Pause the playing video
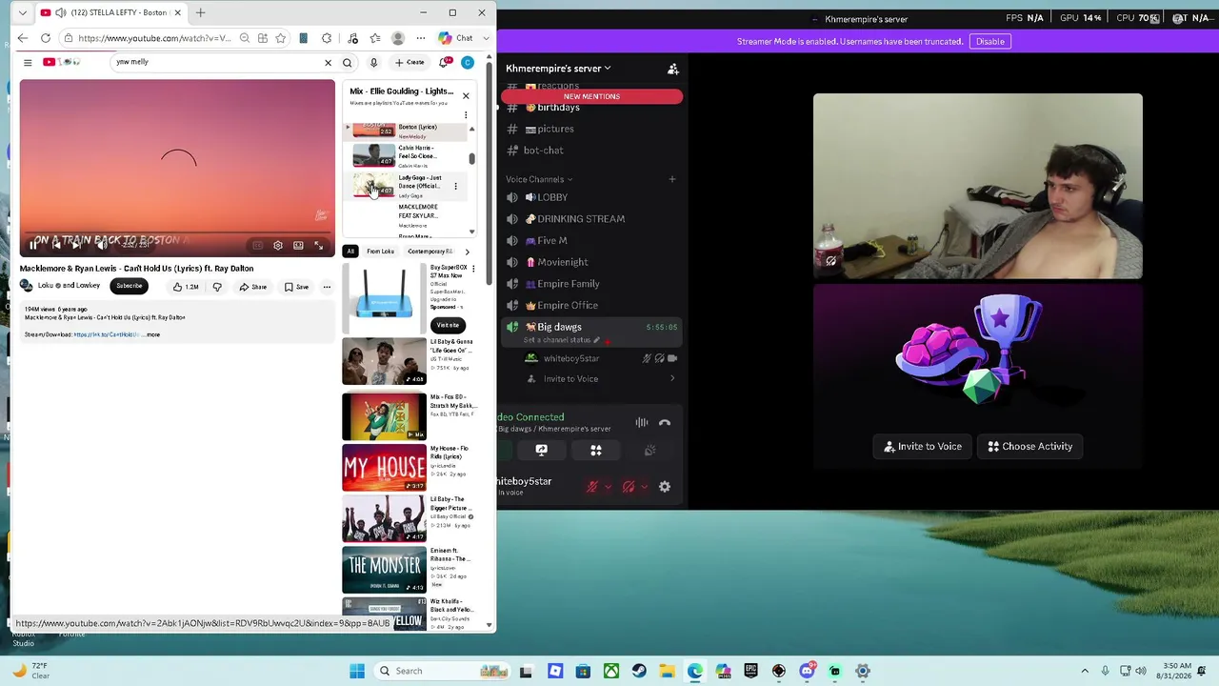Screen dimensions: 1219x686 click(x=33, y=245)
